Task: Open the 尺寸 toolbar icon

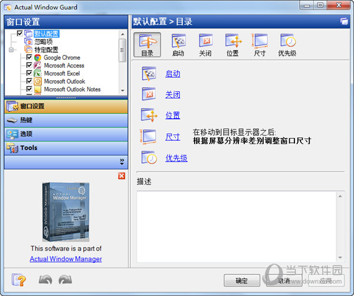Action: coord(260,44)
